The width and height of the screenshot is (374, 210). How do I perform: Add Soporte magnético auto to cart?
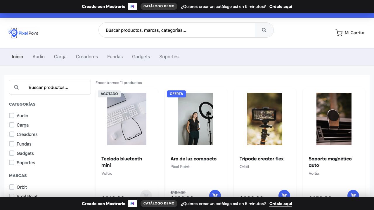[x=353, y=195]
